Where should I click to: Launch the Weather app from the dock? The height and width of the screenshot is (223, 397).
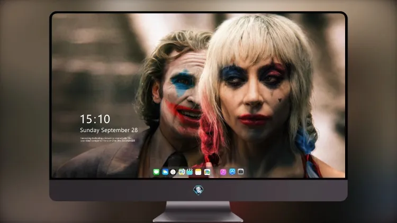pyautogui.click(x=165, y=172)
